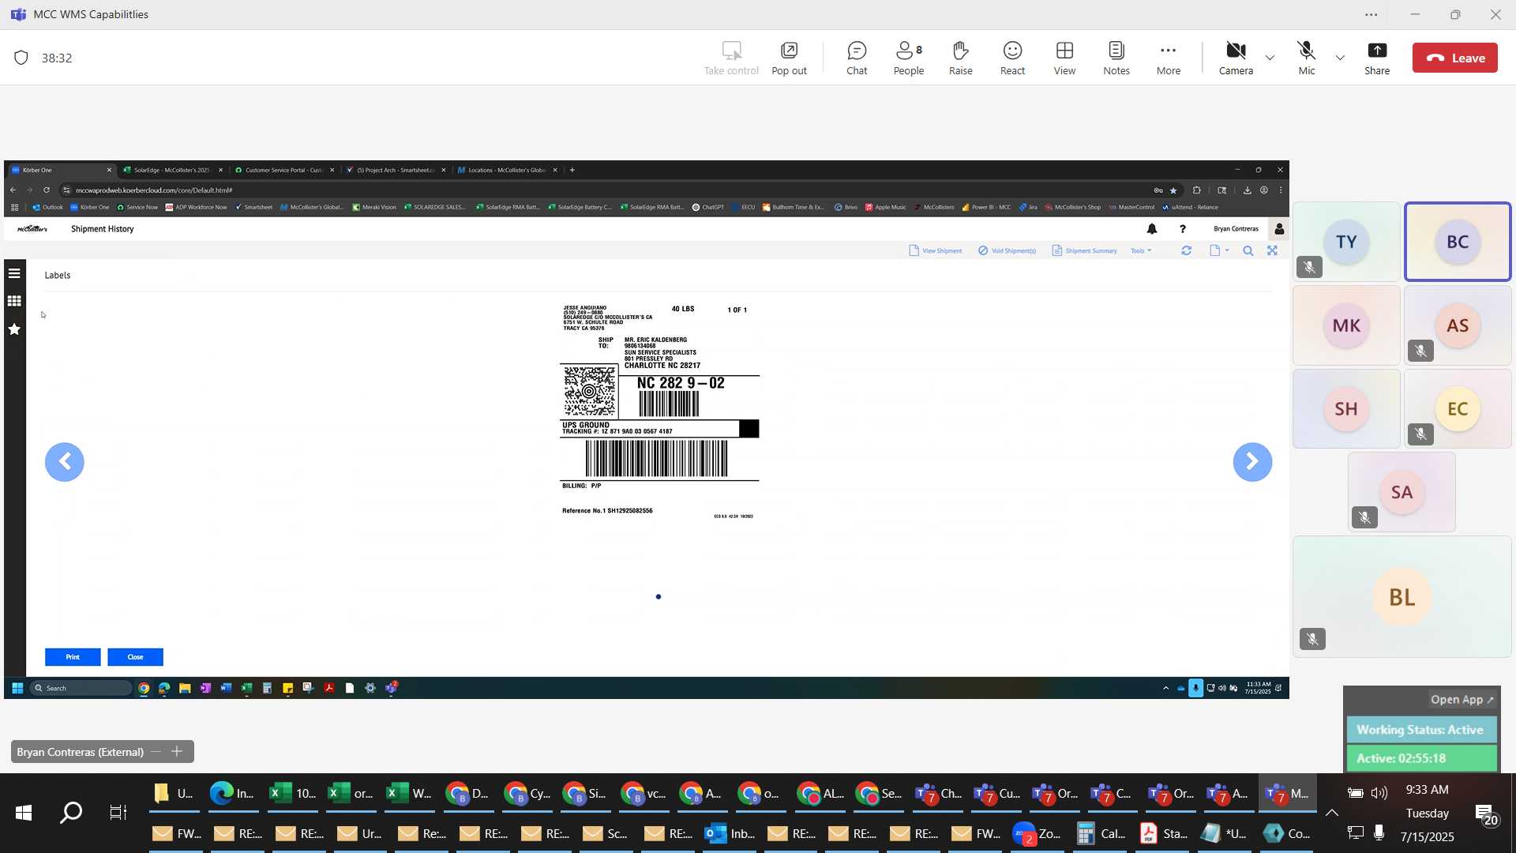Viewport: 1516px width, 853px height.
Task: Share your screen via Share button
Action: (x=1377, y=58)
